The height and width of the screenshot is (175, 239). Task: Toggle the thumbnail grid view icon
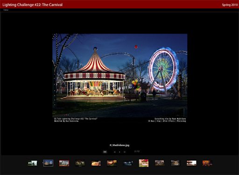pyautogui.click(x=105, y=152)
